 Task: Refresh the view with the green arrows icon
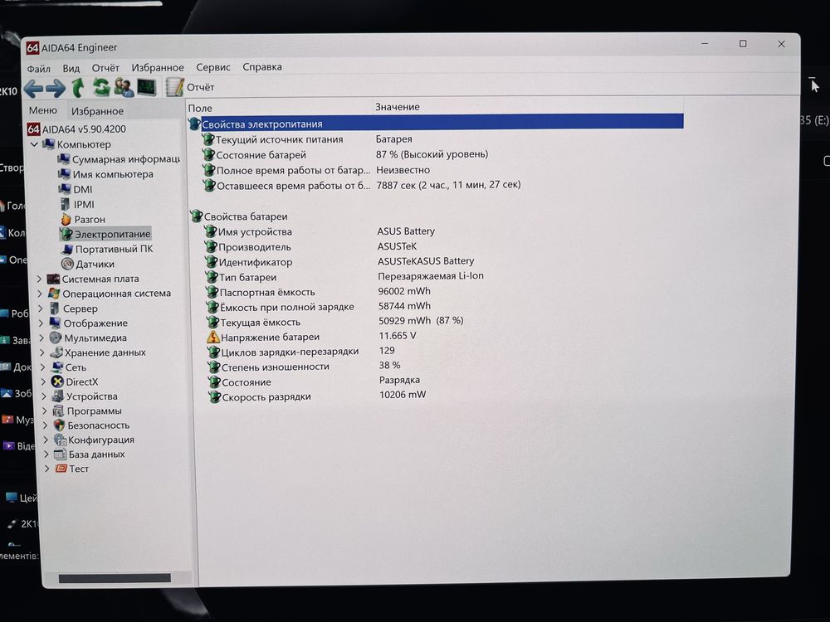tap(100, 87)
